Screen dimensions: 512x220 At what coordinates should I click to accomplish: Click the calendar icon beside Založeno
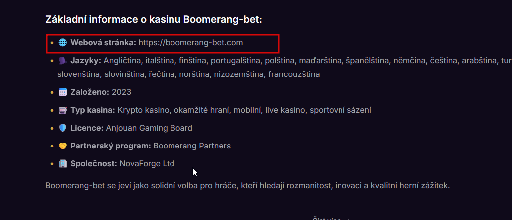(x=62, y=92)
